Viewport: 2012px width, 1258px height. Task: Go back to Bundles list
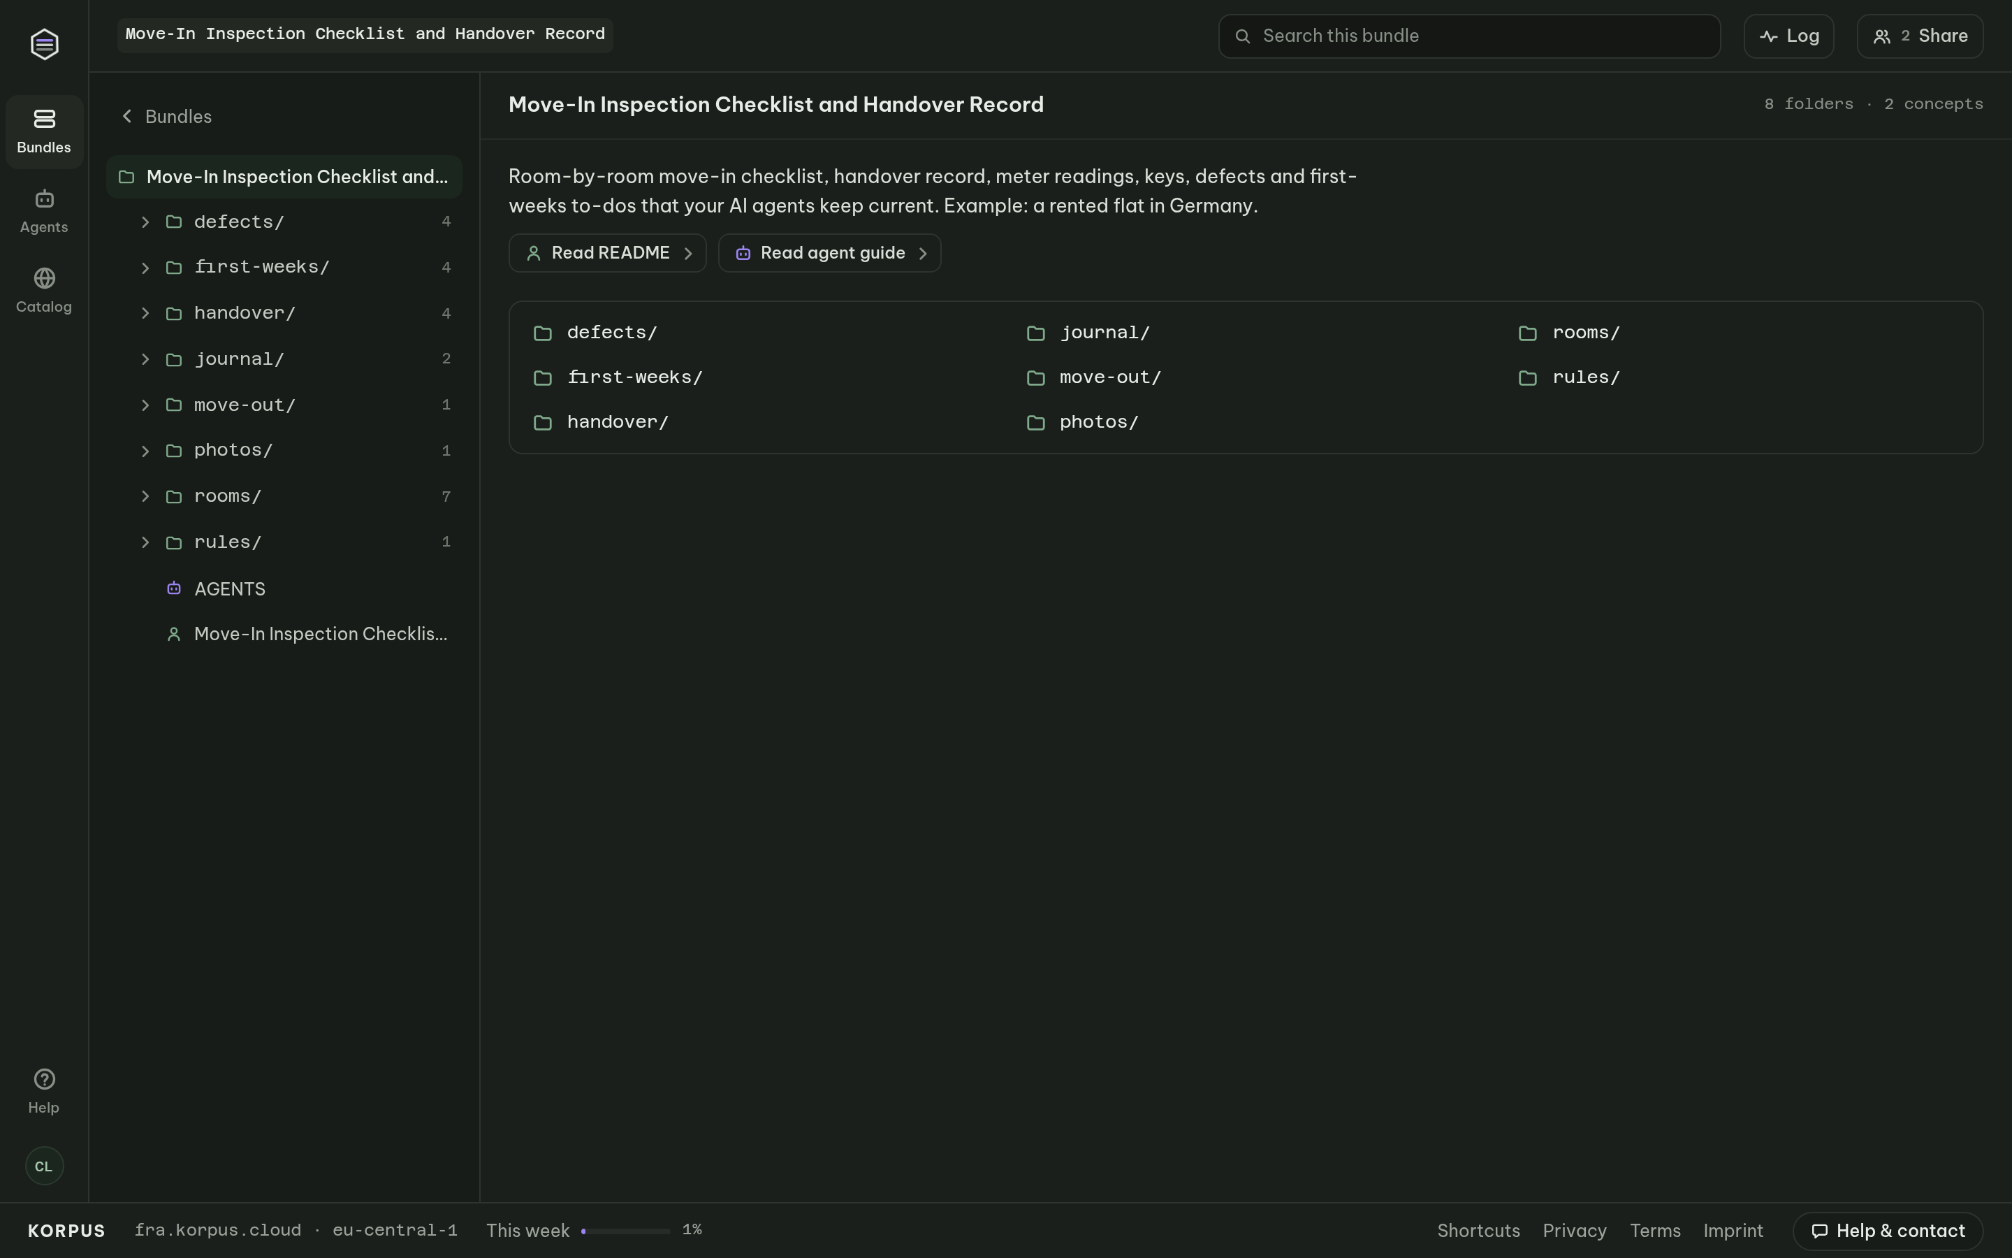(166, 117)
